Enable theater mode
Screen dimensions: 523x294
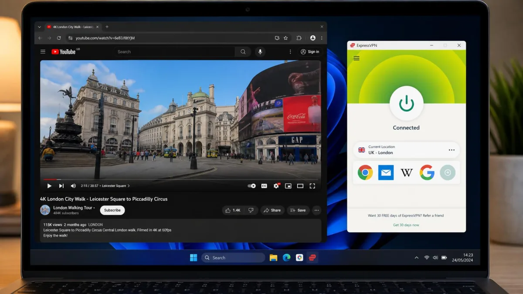pos(300,186)
